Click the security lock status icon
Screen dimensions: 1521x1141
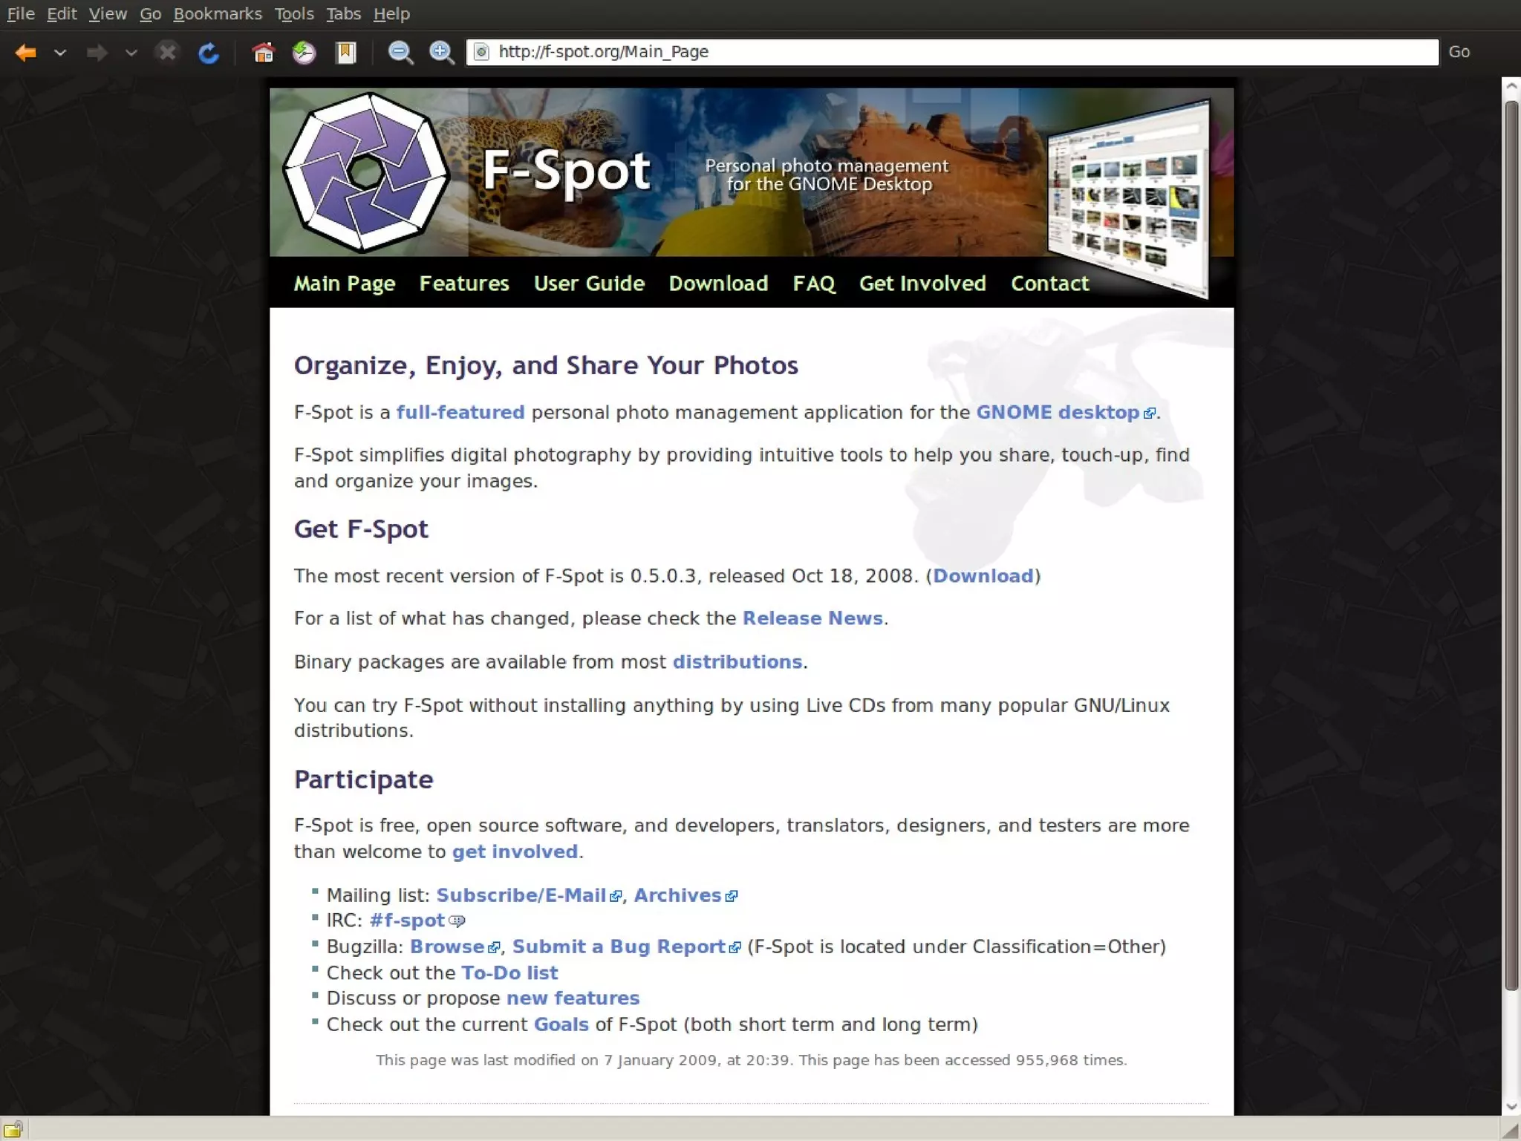pos(13,1129)
